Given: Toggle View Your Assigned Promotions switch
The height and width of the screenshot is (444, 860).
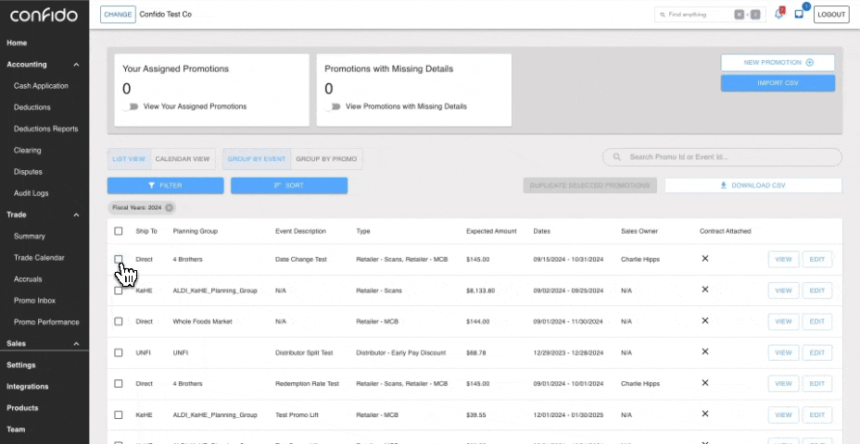Looking at the screenshot, I should tap(131, 106).
